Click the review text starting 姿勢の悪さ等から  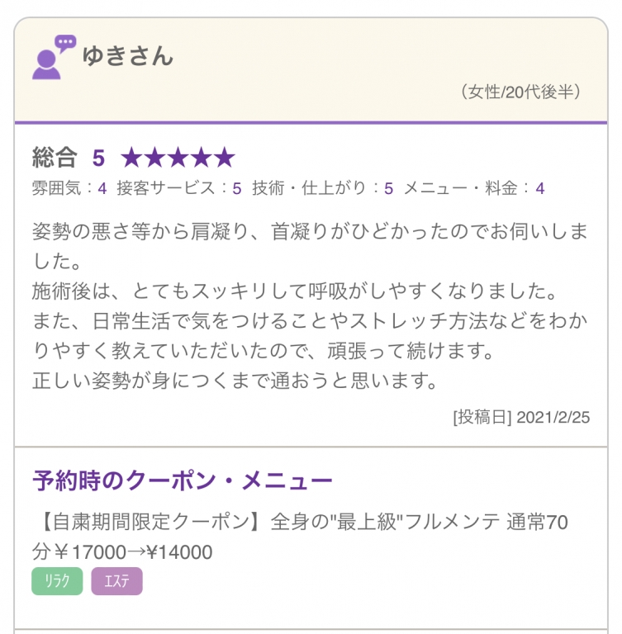310,305
